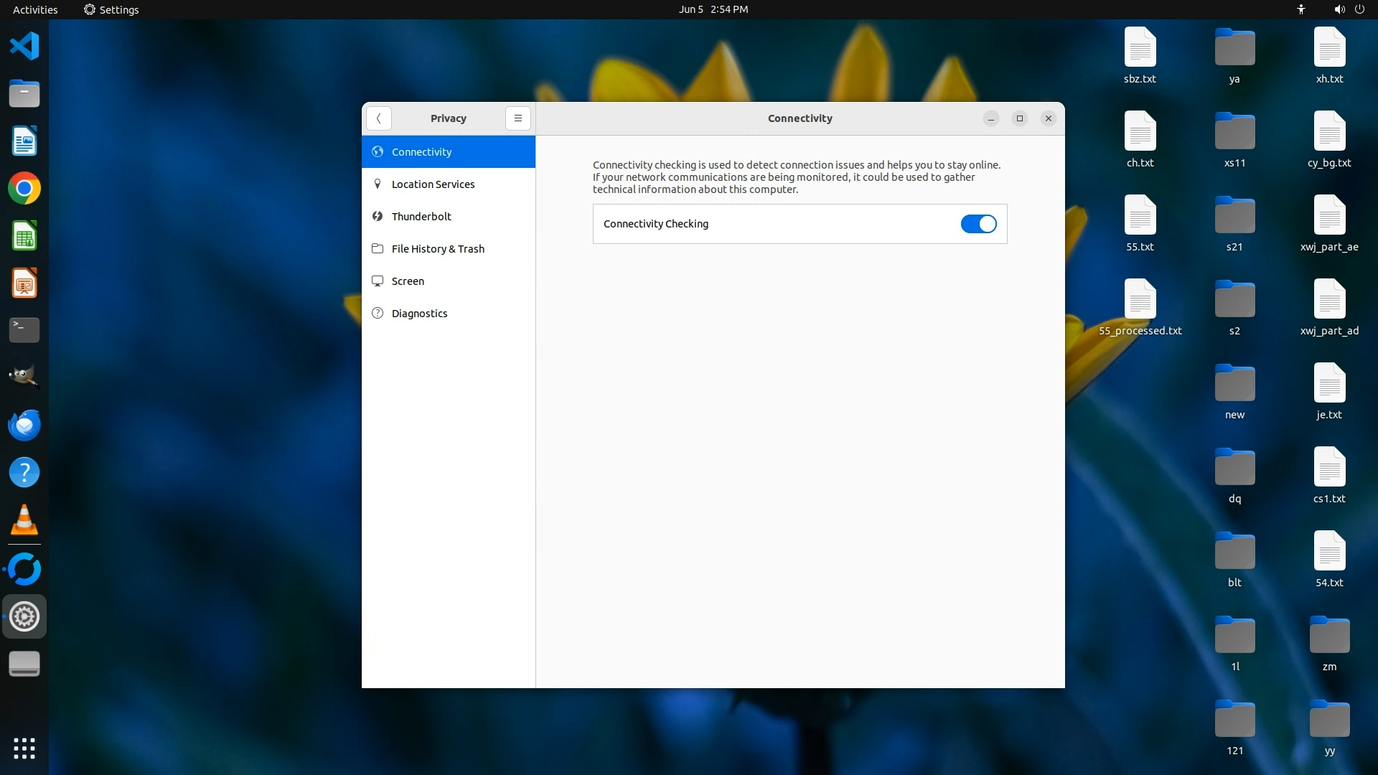This screenshot has width=1378, height=775.
Task: Click the volume indicator in top bar
Action: tap(1339, 9)
